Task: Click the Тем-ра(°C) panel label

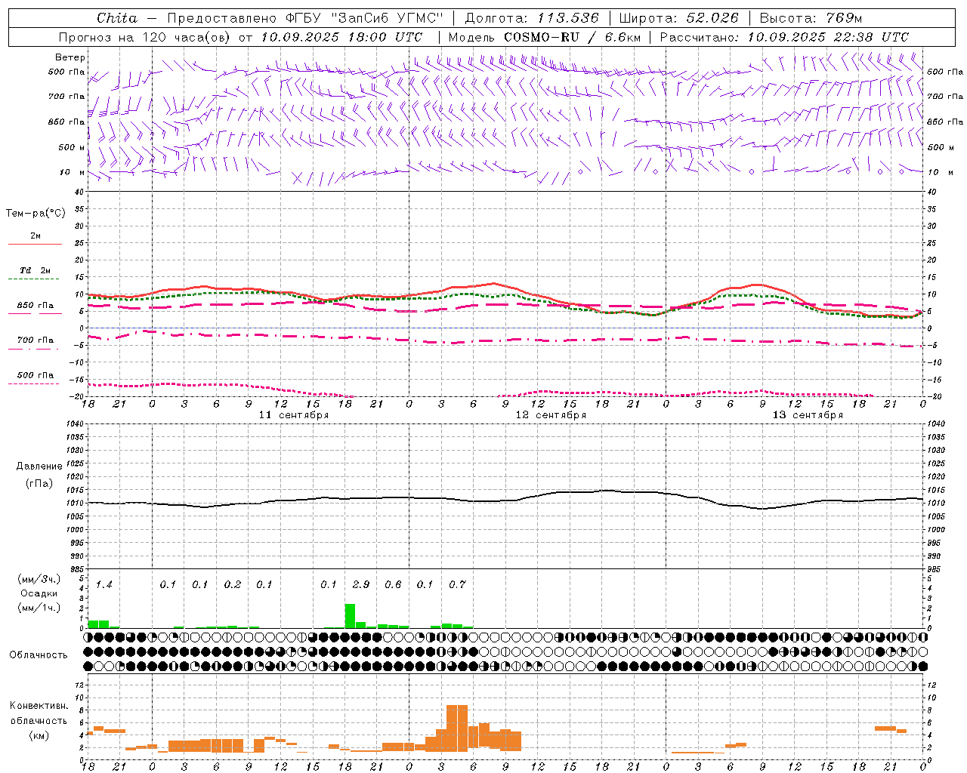Action: coord(36,213)
